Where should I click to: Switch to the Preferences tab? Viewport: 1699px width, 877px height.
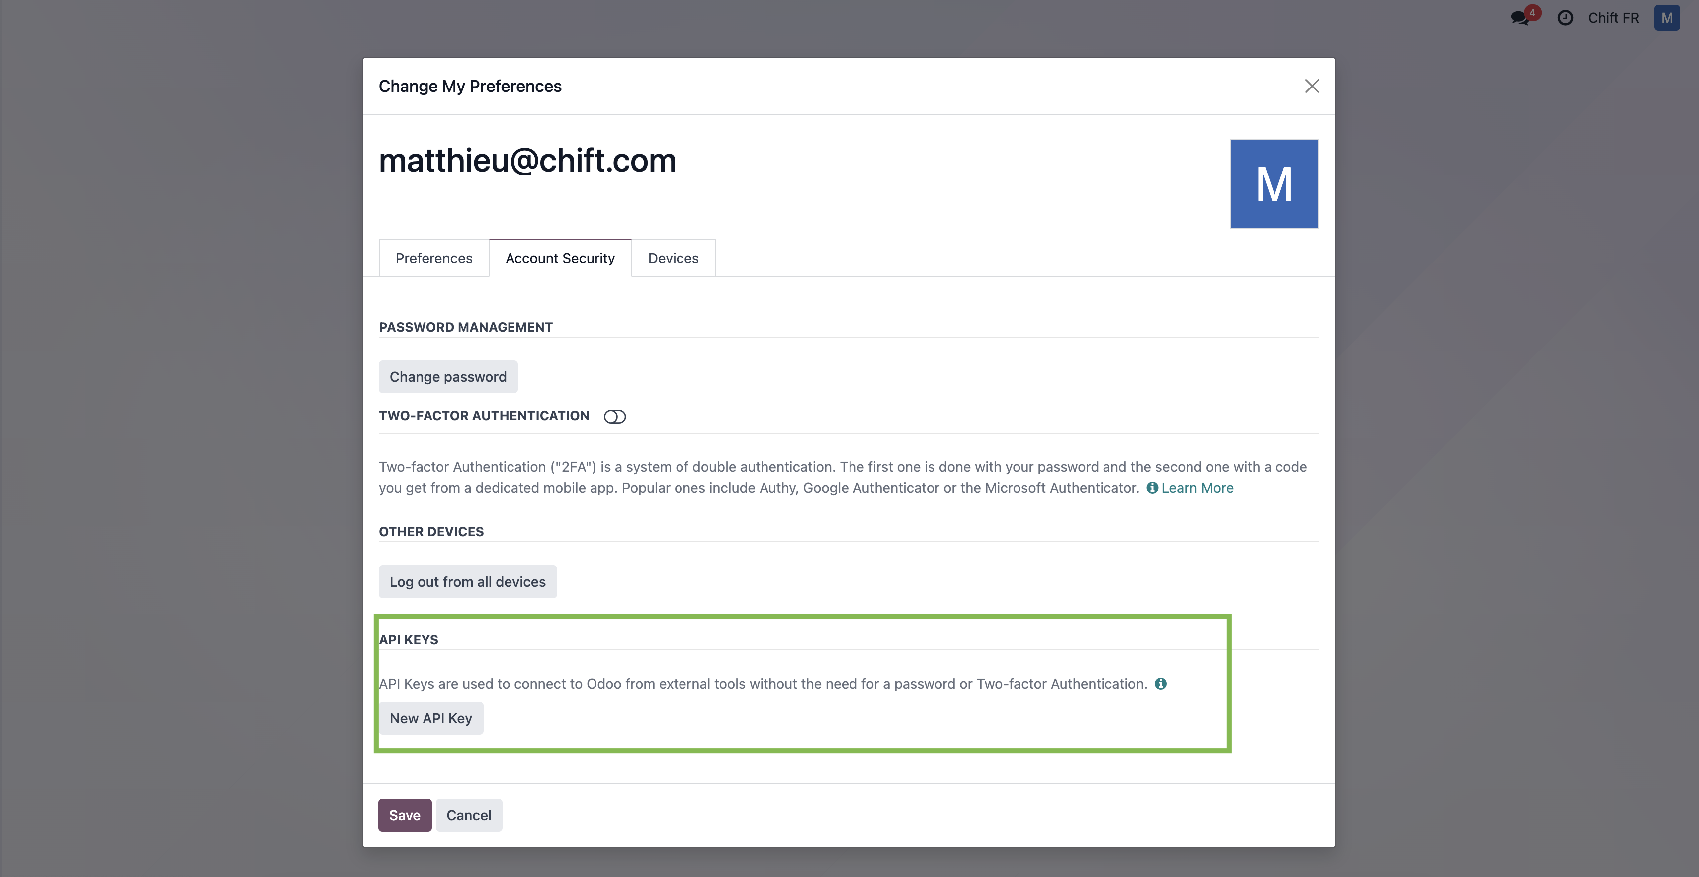click(433, 258)
